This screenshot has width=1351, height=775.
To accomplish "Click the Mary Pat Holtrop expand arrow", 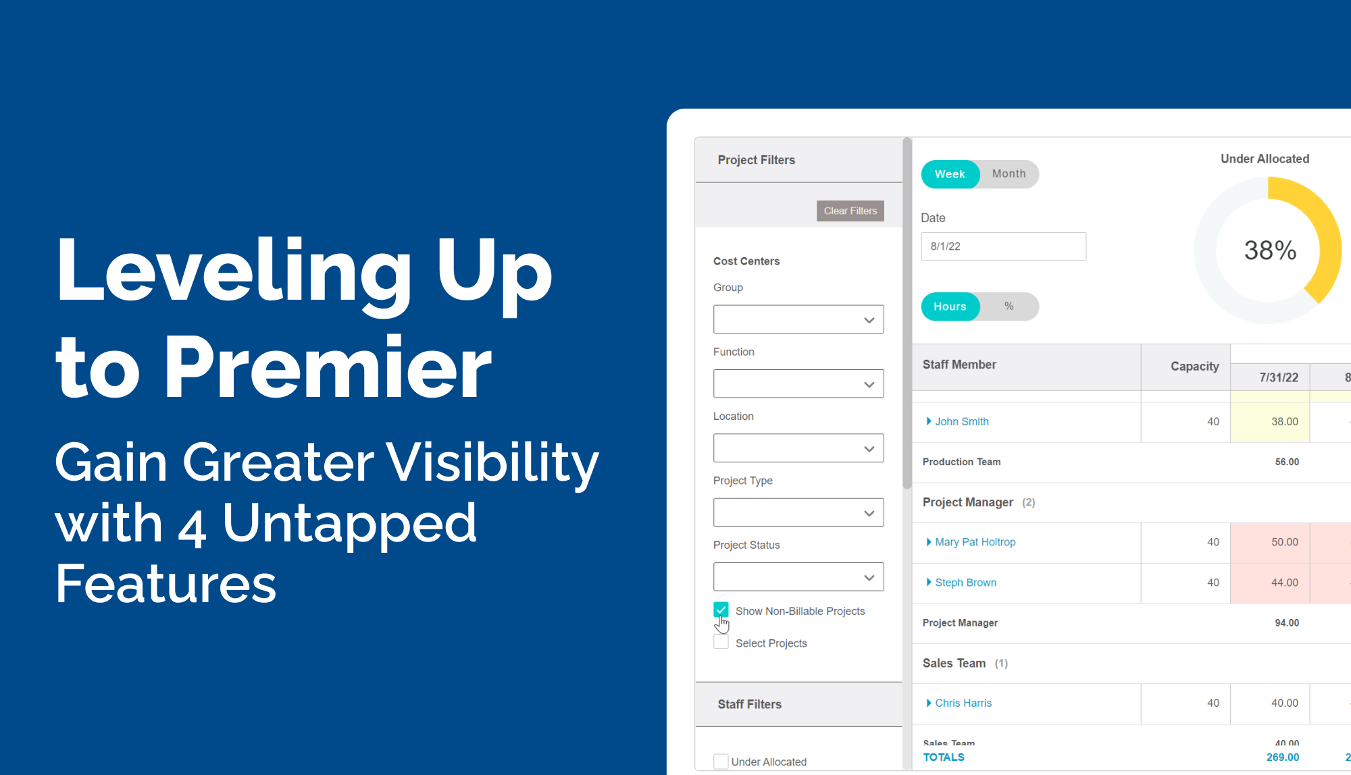I will (x=929, y=541).
